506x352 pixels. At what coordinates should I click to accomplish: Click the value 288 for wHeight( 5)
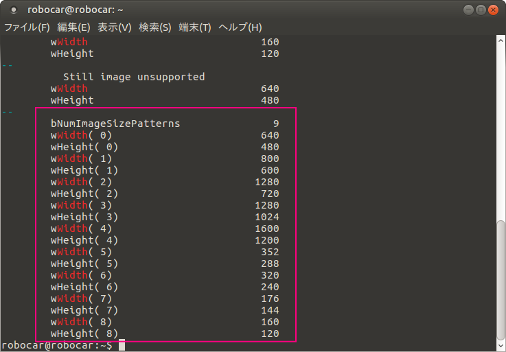[x=270, y=263]
